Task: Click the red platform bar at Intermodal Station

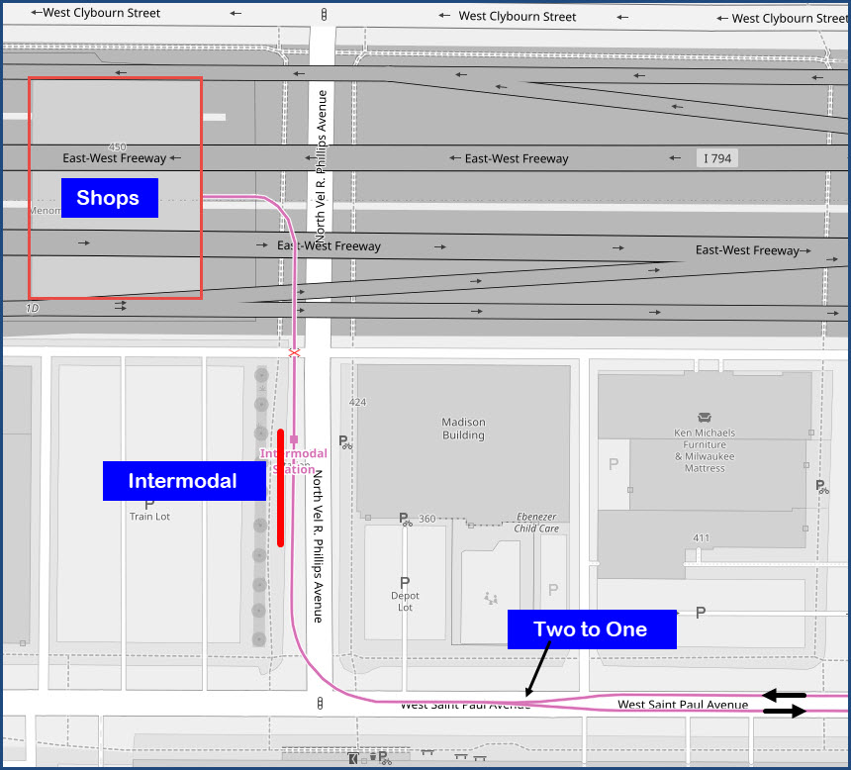Action: [281, 487]
